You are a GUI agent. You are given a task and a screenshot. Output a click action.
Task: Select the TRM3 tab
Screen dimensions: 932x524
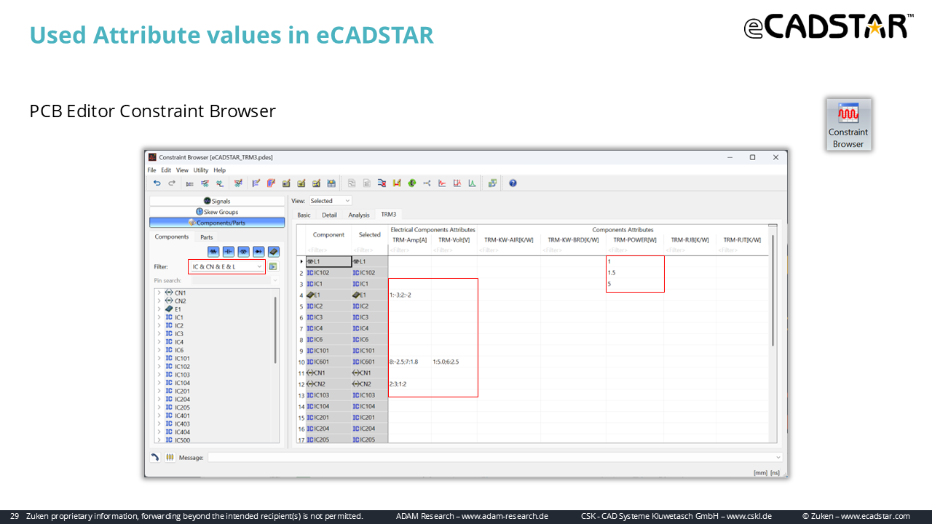tap(389, 215)
